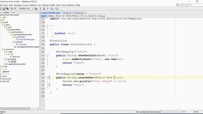Click the Files panel horizontal scrollbar
Image resolution: width=203 pixels, height=114 pixels.
click(x=15, y=109)
